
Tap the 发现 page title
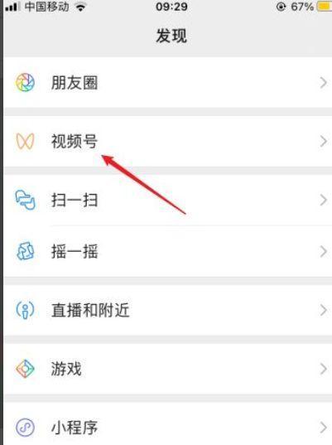tap(171, 36)
